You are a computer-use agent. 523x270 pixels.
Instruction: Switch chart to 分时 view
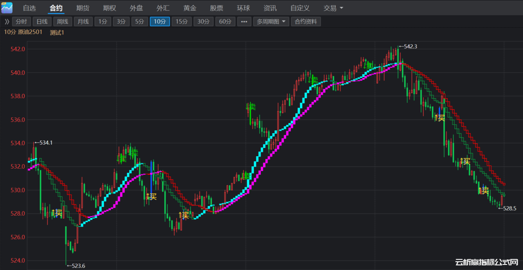click(22, 22)
